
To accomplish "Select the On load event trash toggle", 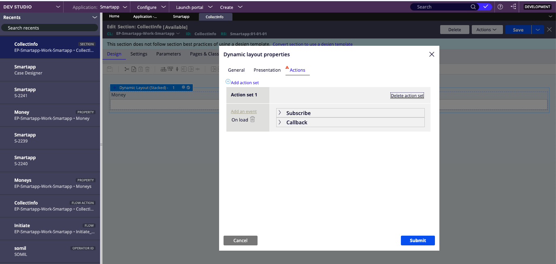I will pos(252,120).
